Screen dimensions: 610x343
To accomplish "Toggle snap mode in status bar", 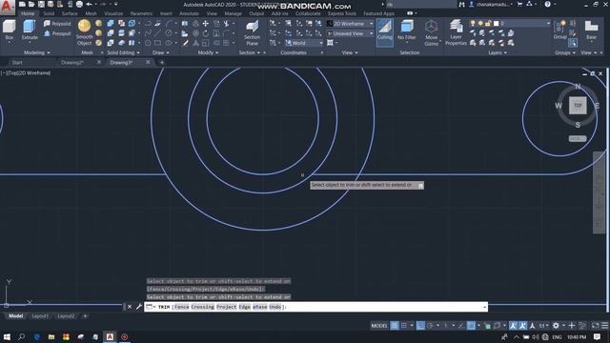I will (404, 326).
